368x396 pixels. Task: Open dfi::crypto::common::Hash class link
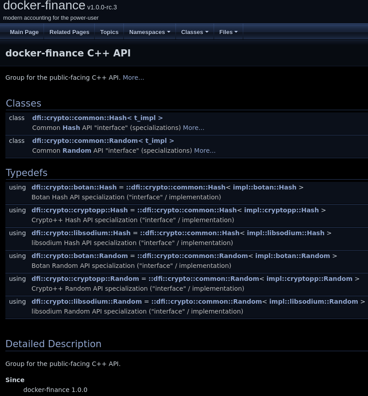coord(97,118)
